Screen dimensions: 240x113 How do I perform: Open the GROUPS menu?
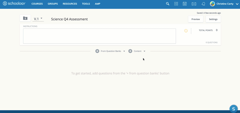pos(53,4)
